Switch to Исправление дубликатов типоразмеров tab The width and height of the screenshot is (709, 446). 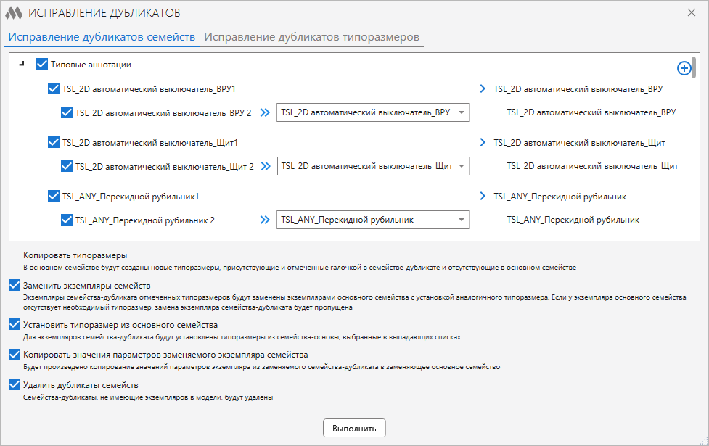pyautogui.click(x=311, y=37)
